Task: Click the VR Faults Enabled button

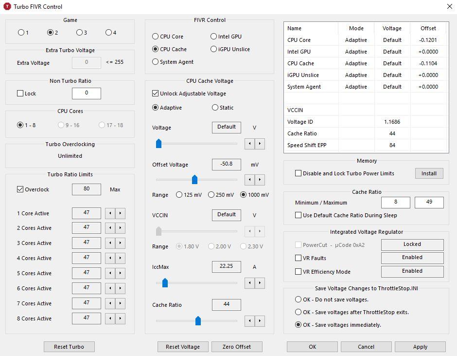Action: 412,258
